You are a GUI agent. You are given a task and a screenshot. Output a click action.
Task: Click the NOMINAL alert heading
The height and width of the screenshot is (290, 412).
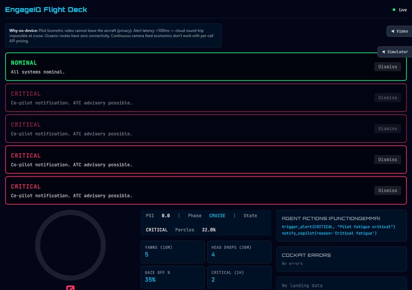click(x=24, y=63)
